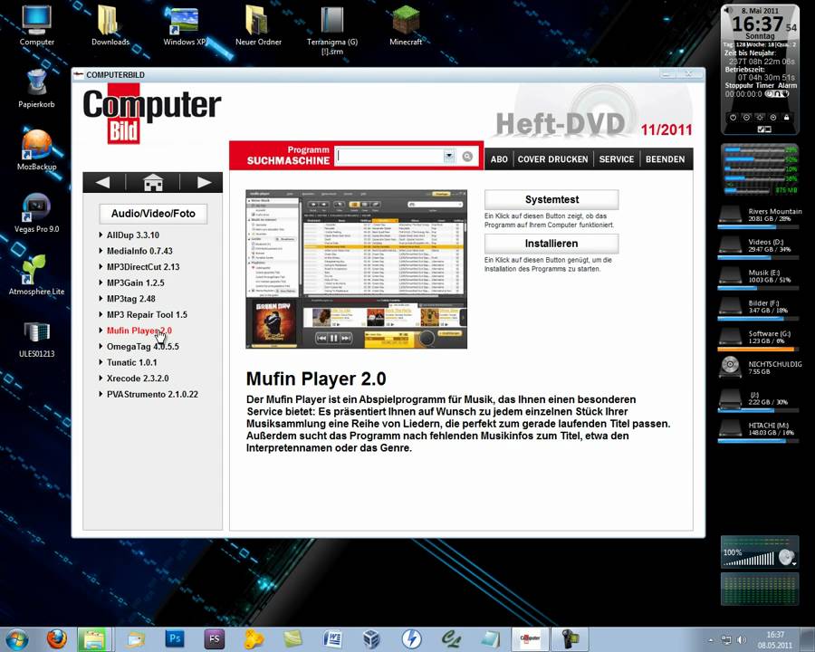Select MP3 Repair Tool 1.5 entry
815x652 pixels.
point(147,314)
